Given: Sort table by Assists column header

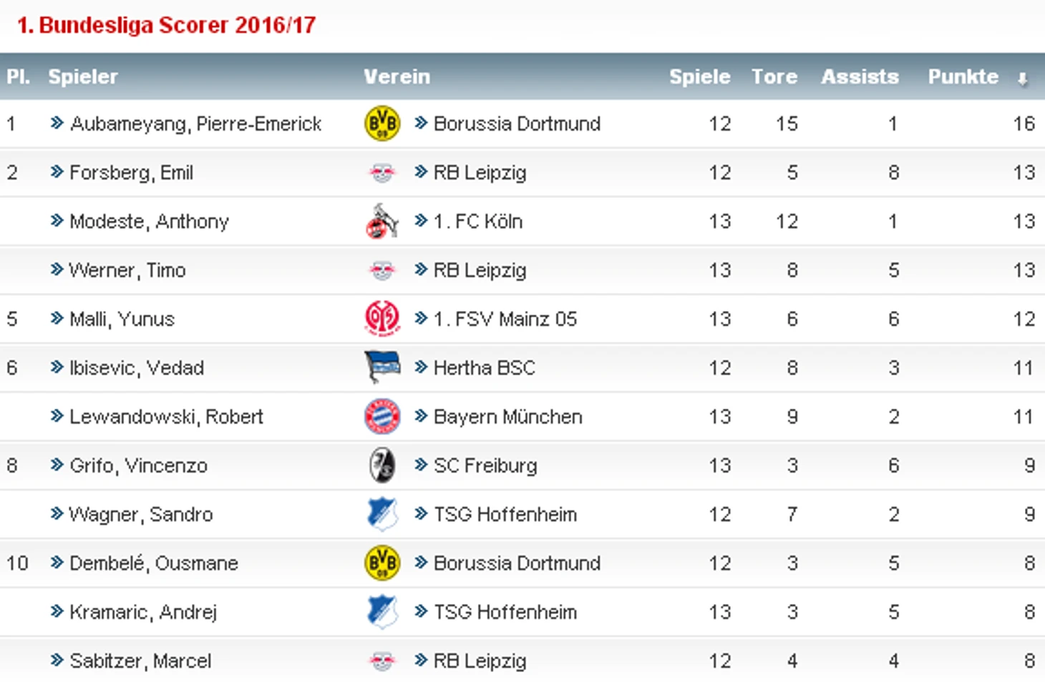Looking at the screenshot, I should [860, 76].
